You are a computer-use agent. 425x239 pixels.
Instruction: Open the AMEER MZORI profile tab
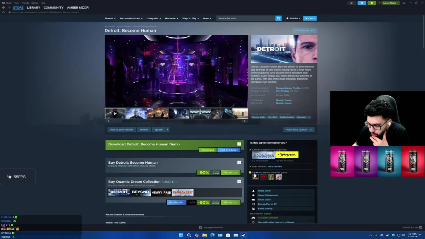click(x=78, y=7)
